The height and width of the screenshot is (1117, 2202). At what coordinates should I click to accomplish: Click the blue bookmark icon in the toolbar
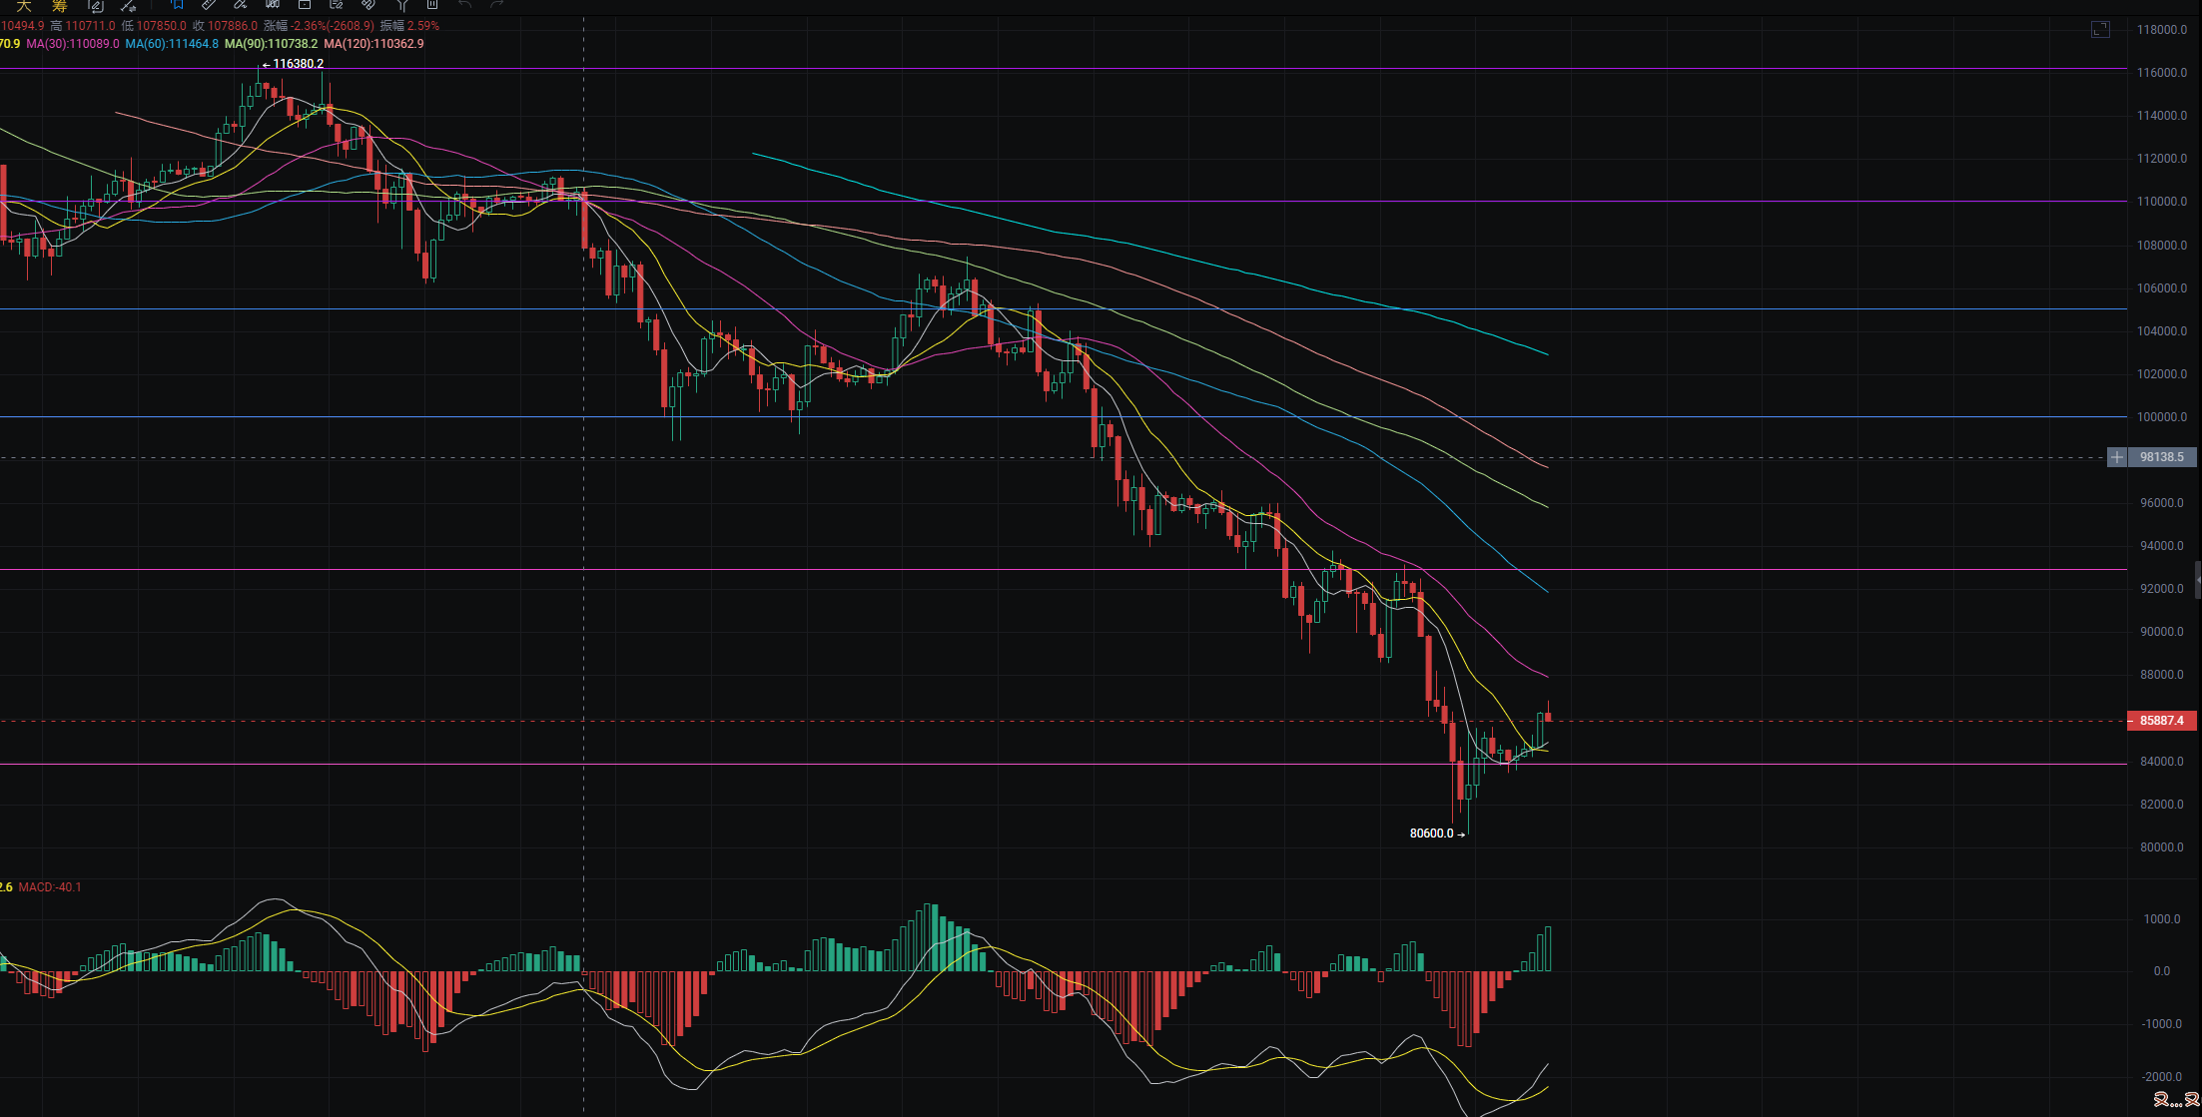point(178,4)
